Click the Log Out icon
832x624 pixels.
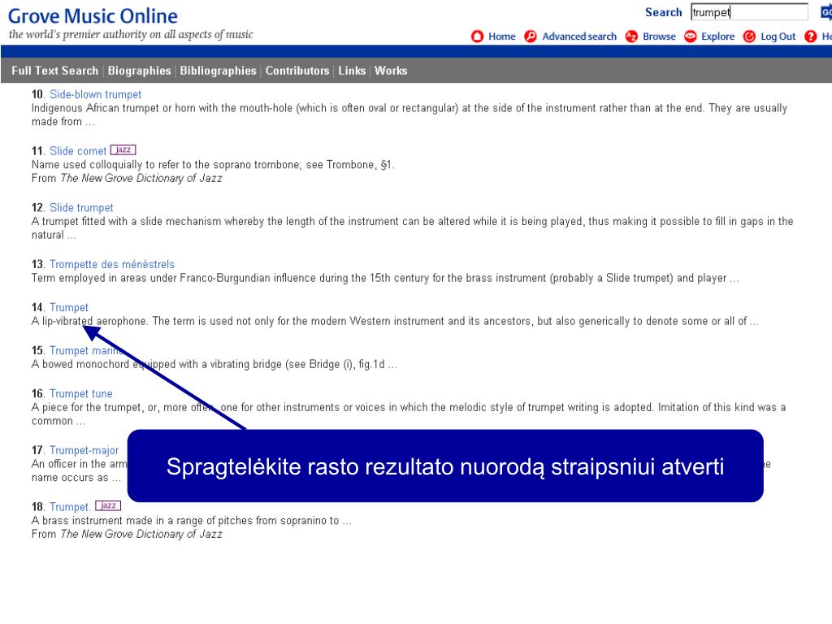pos(749,37)
